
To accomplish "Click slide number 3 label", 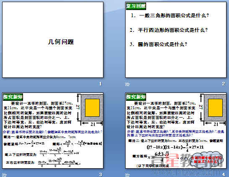I will click(x=100, y=174).
